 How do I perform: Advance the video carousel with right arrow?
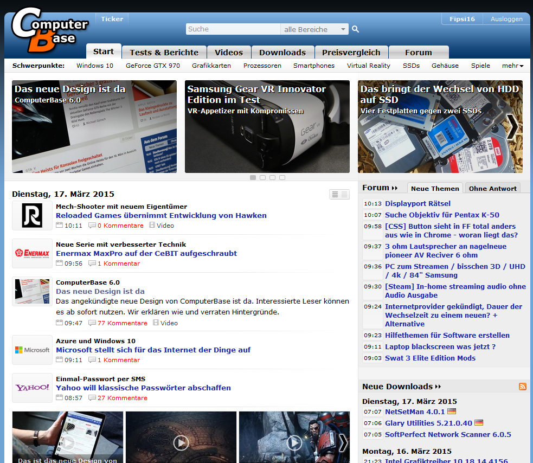pyautogui.click(x=343, y=443)
